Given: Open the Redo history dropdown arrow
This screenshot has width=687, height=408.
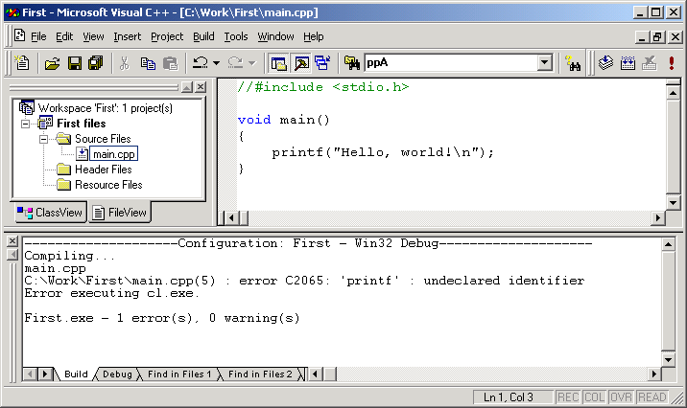Looking at the screenshot, I should click(251, 63).
